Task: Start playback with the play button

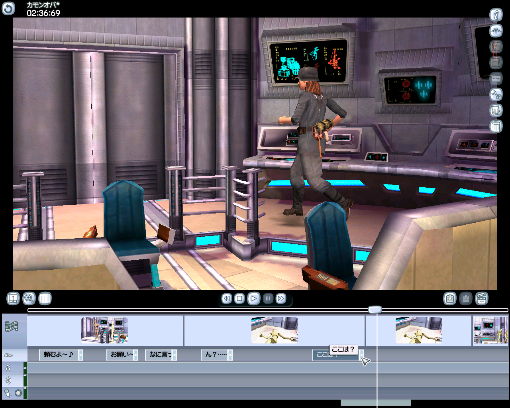Action: [x=253, y=298]
